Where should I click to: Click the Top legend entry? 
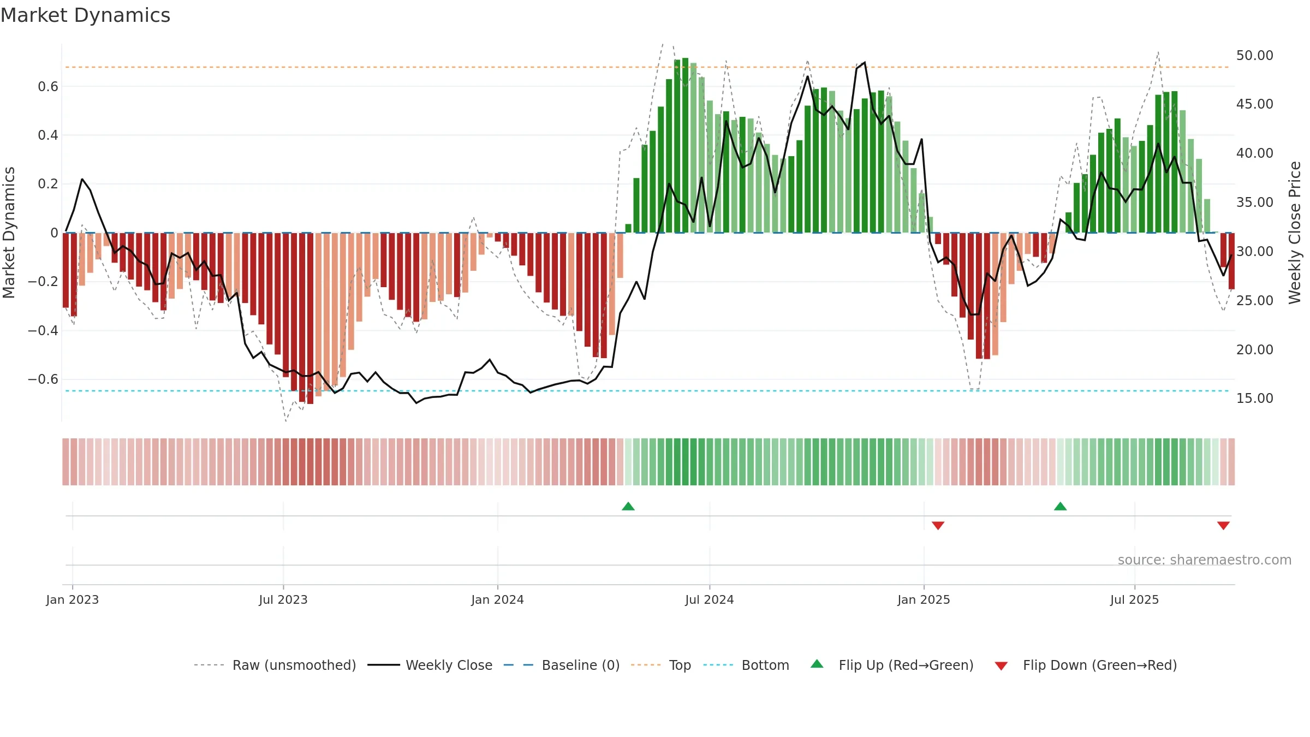tap(661, 665)
